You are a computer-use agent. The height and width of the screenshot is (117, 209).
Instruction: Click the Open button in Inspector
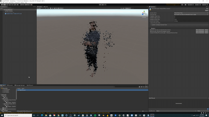(x=207, y=10)
